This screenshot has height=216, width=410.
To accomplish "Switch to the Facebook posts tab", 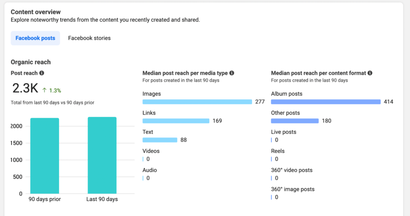I will click(x=35, y=38).
